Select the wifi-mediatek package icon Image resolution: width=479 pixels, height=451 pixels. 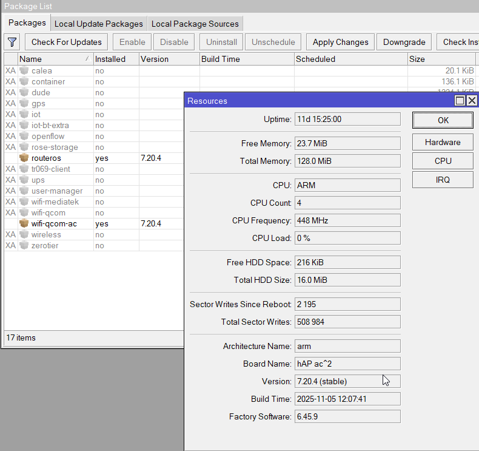[24, 202]
